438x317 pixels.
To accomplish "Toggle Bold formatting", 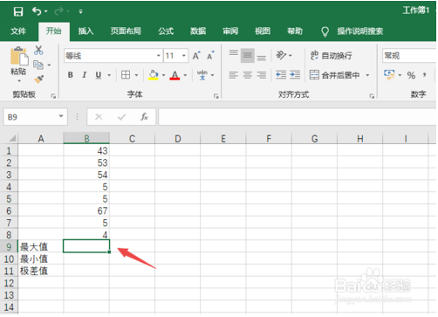I will (70, 75).
